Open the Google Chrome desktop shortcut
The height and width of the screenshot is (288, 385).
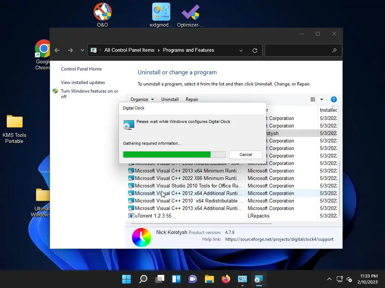pos(43,55)
